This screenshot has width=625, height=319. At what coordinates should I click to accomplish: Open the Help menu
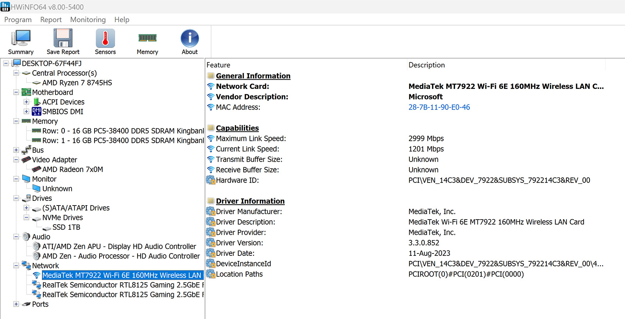122,19
